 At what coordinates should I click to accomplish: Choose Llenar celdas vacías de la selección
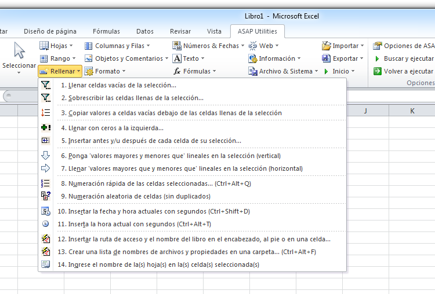coord(192,85)
